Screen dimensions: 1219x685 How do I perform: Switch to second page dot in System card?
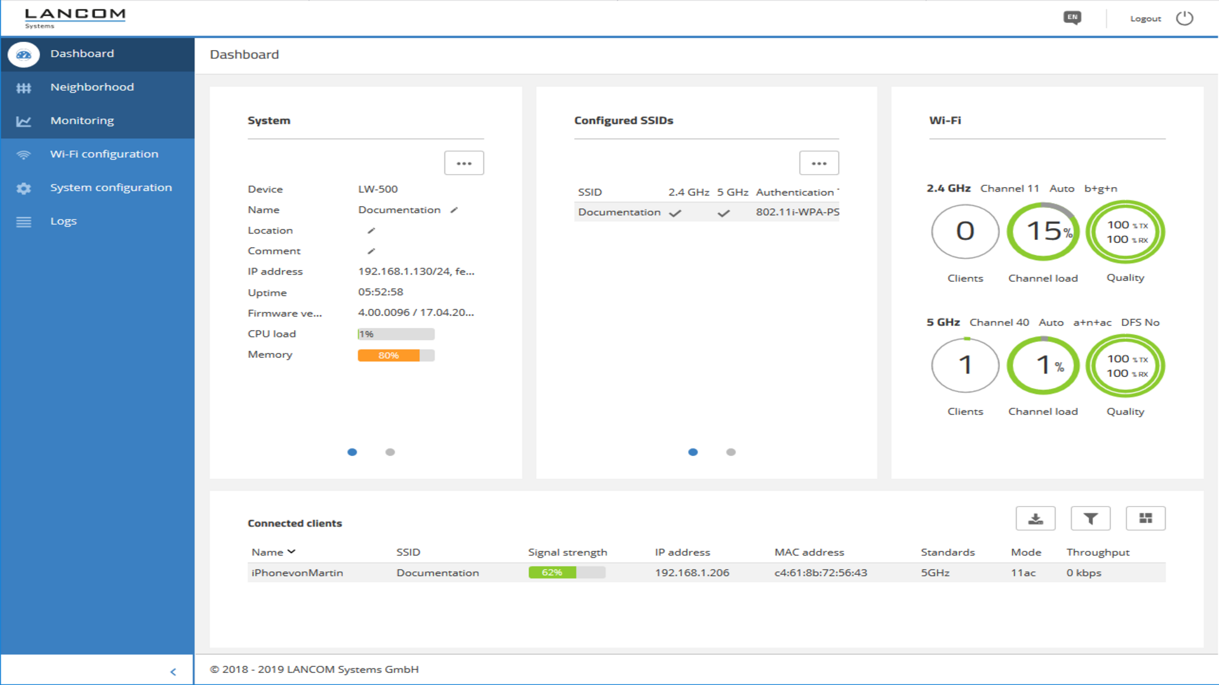pos(390,452)
